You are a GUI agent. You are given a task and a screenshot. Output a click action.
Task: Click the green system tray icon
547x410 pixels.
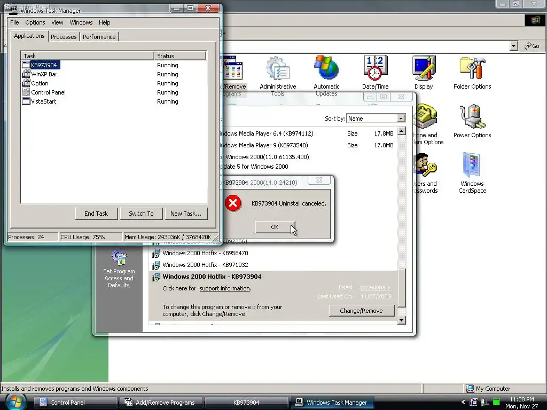coord(496,402)
